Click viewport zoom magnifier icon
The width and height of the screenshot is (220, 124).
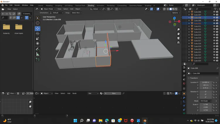point(178,29)
